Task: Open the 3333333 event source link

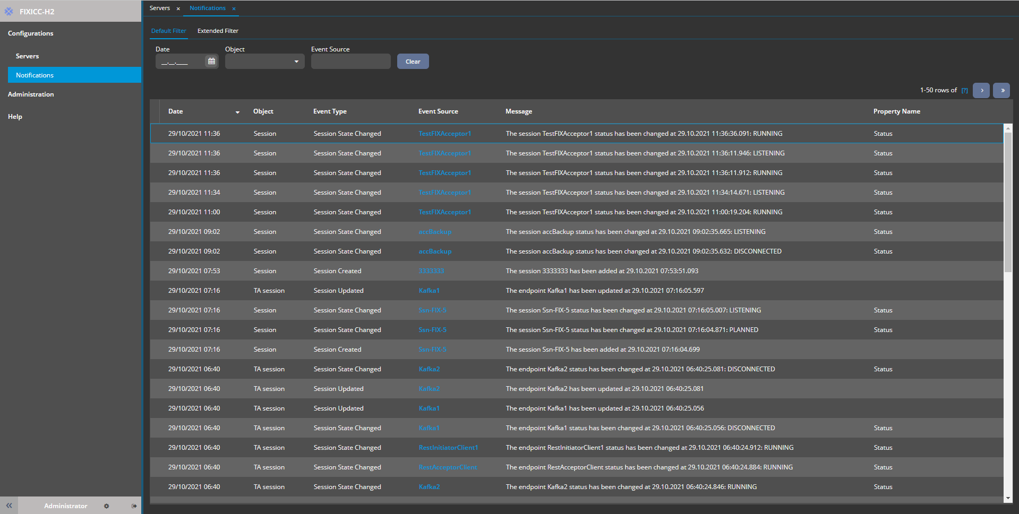Action: tap(431, 271)
